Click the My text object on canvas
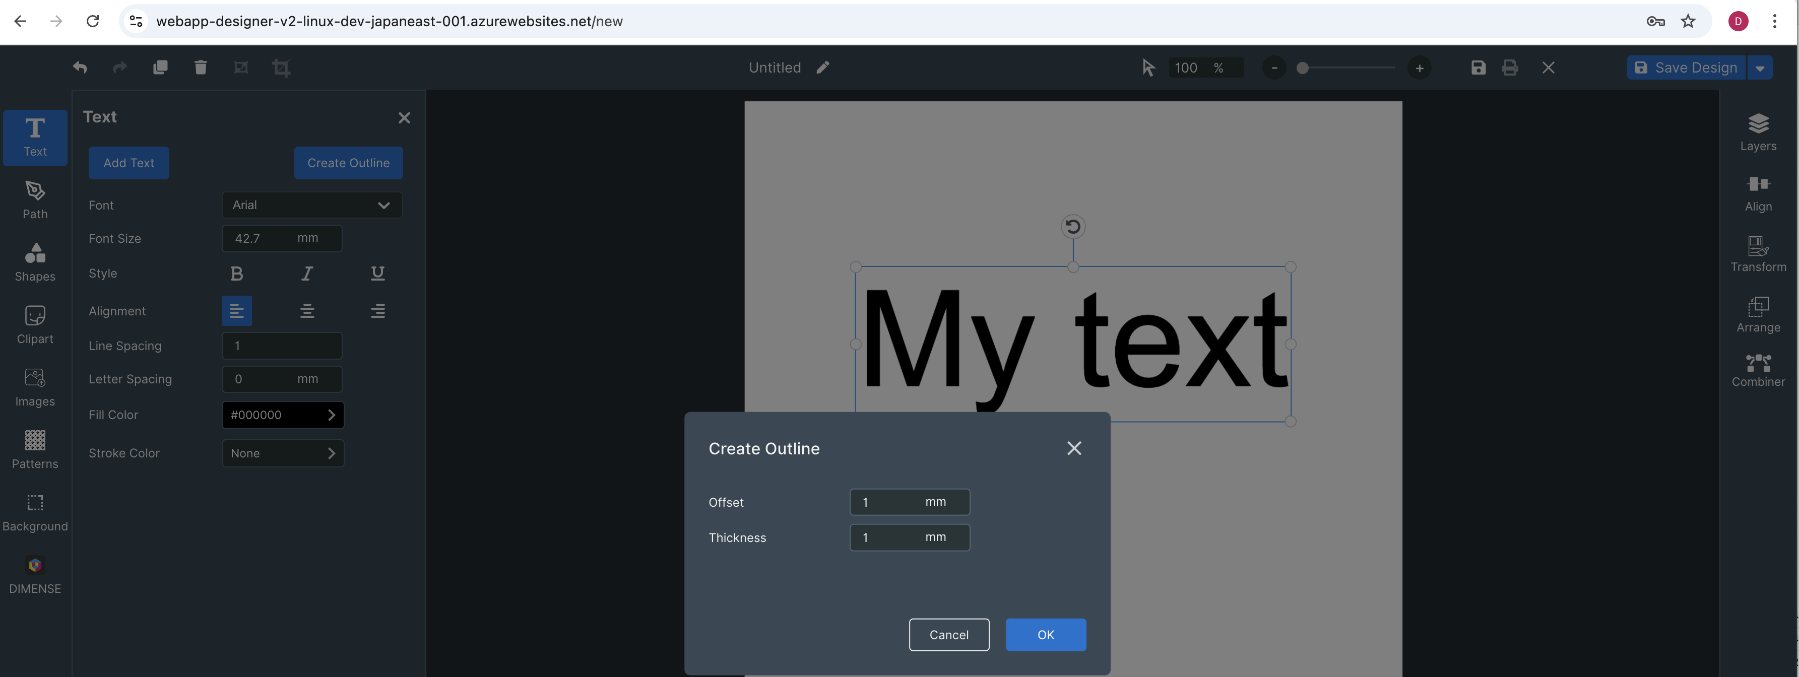This screenshot has width=1799, height=677. click(1073, 344)
